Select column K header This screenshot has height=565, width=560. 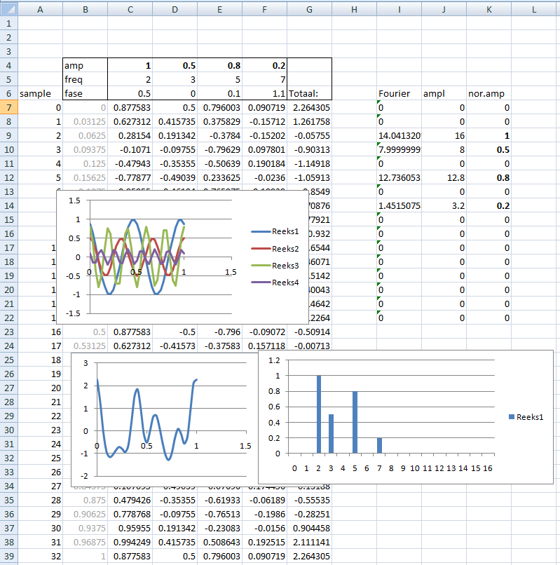pos(489,9)
